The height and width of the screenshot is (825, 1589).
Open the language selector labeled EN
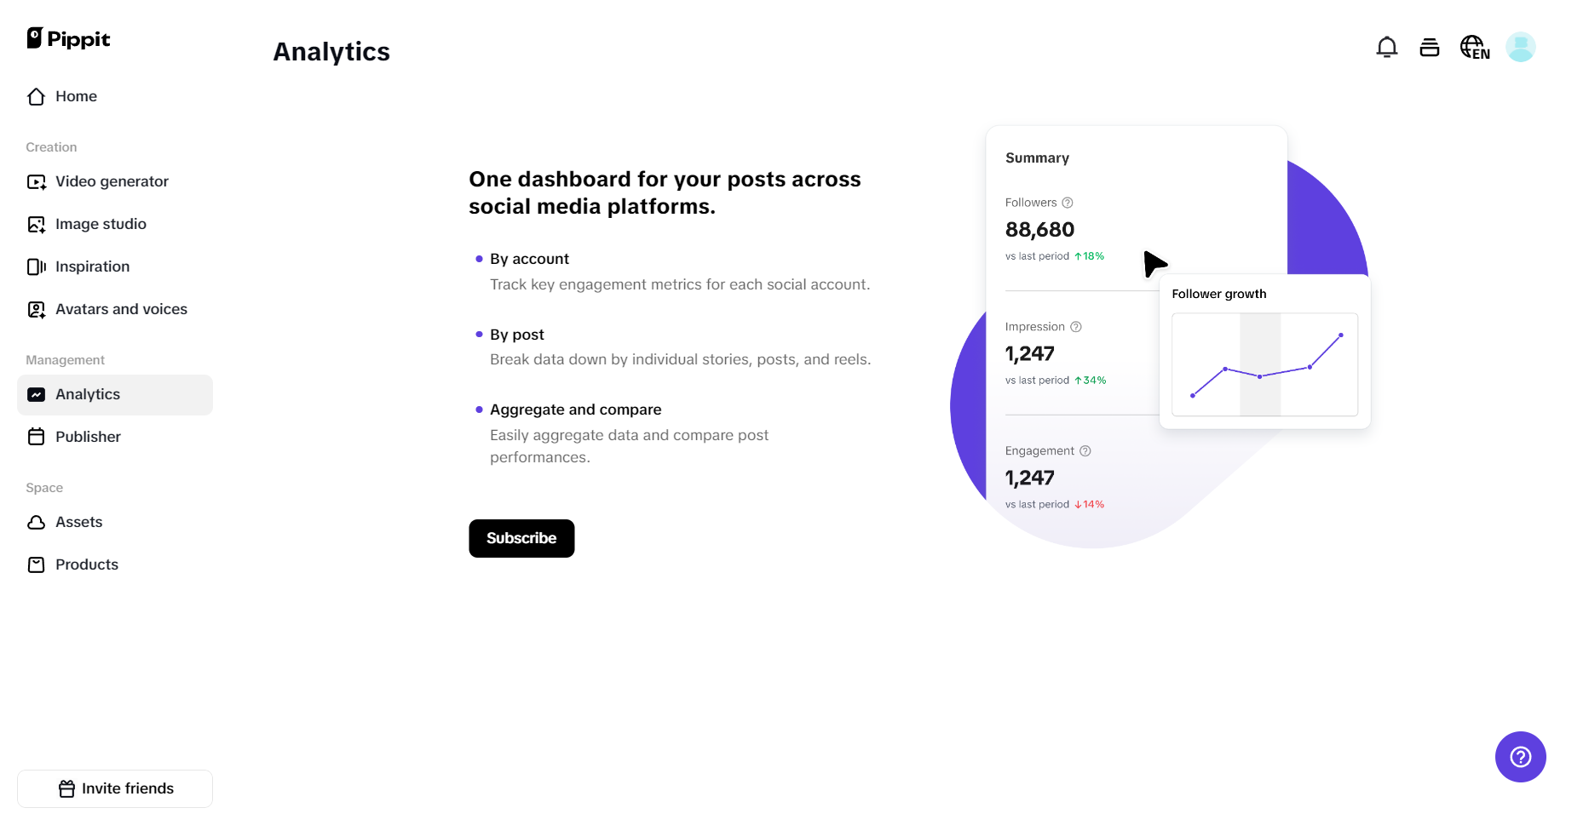tap(1474, 47)
